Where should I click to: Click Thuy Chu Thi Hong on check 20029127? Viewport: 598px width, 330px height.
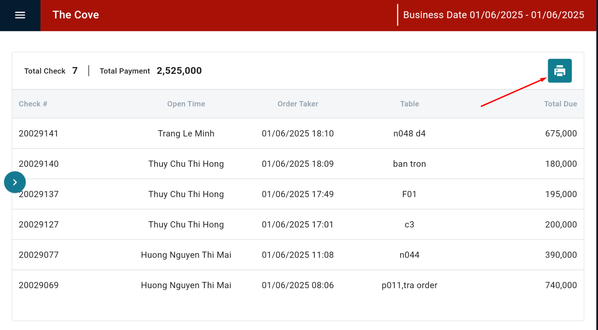(x=186, y=225)
